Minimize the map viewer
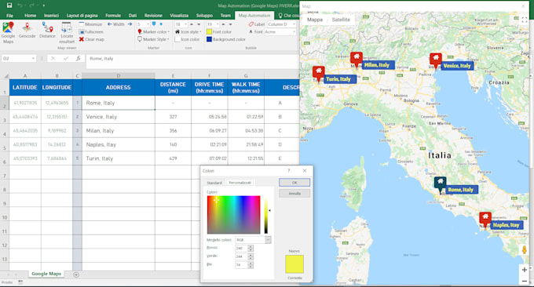Viewport: 534px width, 287px height. [90, 24]
